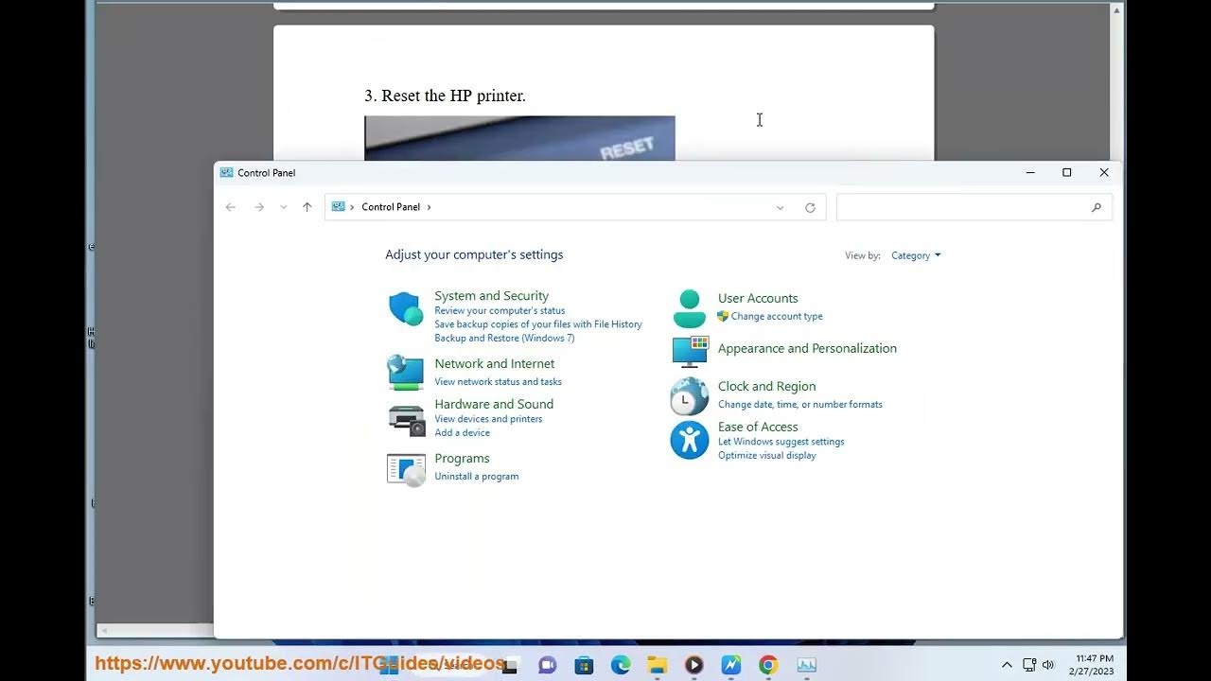Click Uninstall a program
The width and height of the screenshot is (1211, 681).
tap(476, 477)
